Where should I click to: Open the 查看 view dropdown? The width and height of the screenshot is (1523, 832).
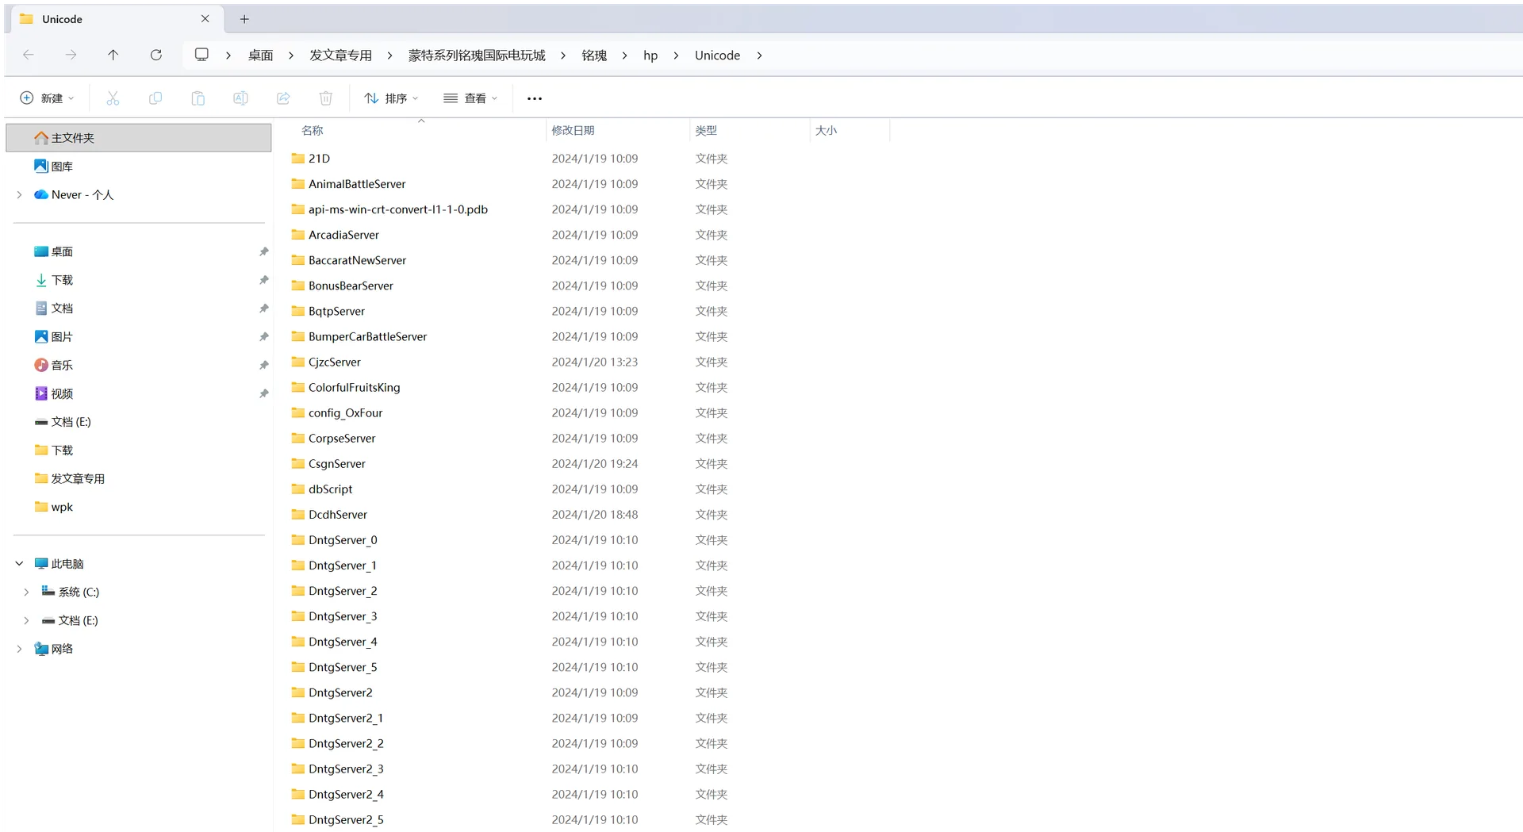click(470, 98)
